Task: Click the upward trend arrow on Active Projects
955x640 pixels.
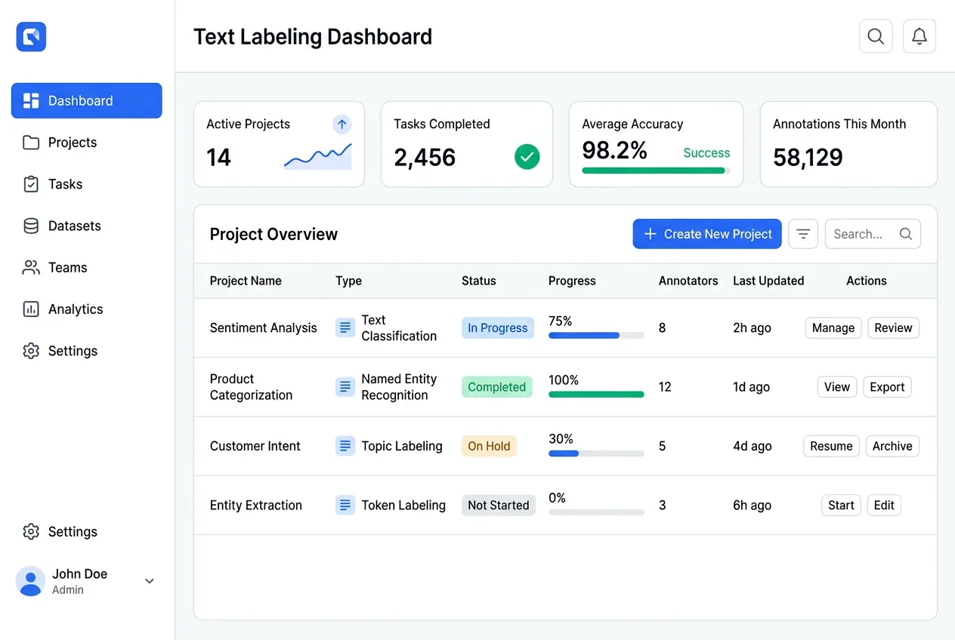Action: click(x=342, y=124)
